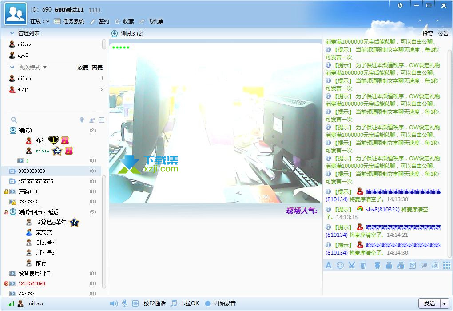Click the 离麦 button
The image size is (453, 311).
97,68
